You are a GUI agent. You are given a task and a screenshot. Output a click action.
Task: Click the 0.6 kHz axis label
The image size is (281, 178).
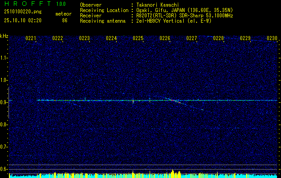(x=4, y=169)
